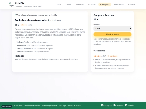Click the Envío: disponible en Lima item
The height and width of the screenshot is (109, 146).
[x=33, y=52]
